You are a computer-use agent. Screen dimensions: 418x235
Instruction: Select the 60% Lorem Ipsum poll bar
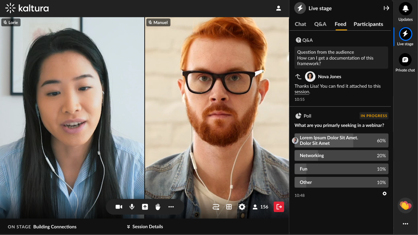tap(341, 141)
